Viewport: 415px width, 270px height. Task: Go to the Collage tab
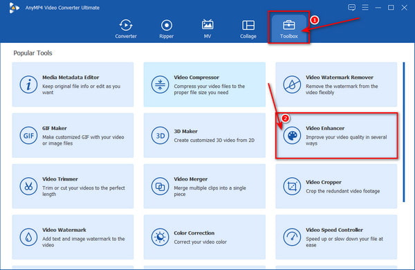(248, 28)
